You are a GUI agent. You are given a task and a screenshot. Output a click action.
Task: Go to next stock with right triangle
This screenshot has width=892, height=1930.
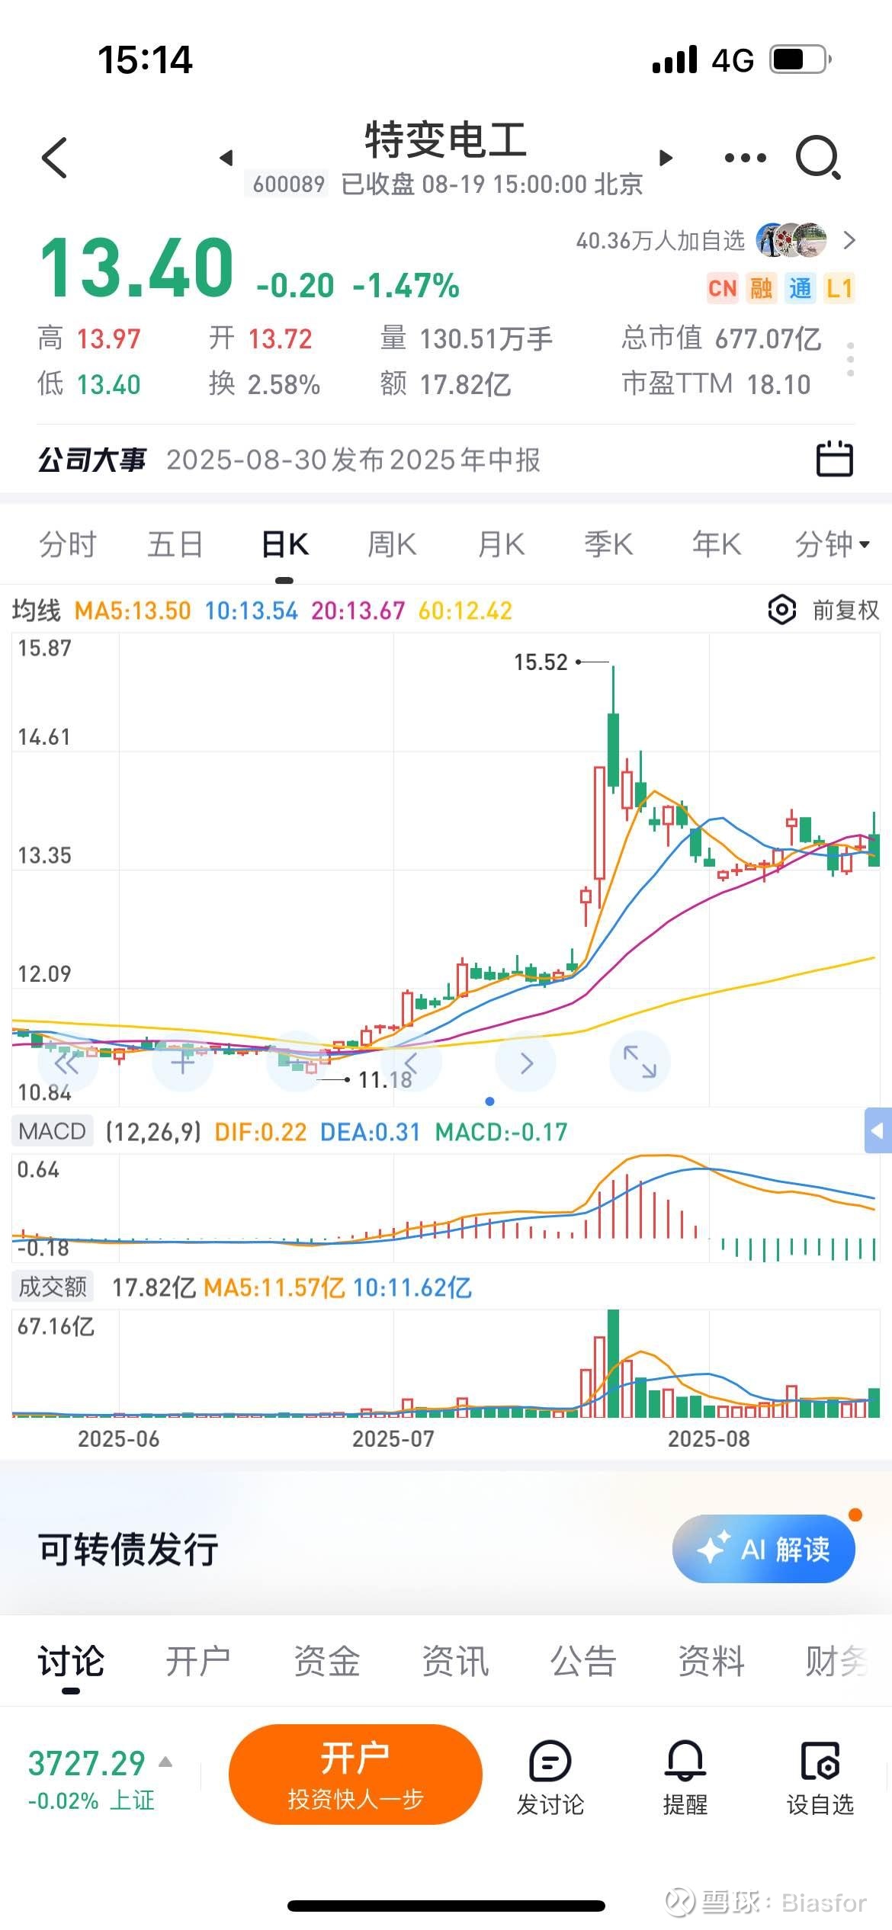[x=666, y=158]
